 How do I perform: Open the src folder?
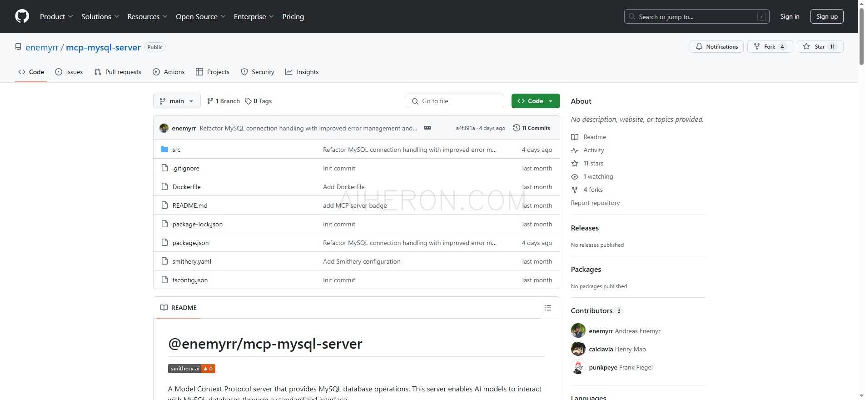[x=176, y=150]
